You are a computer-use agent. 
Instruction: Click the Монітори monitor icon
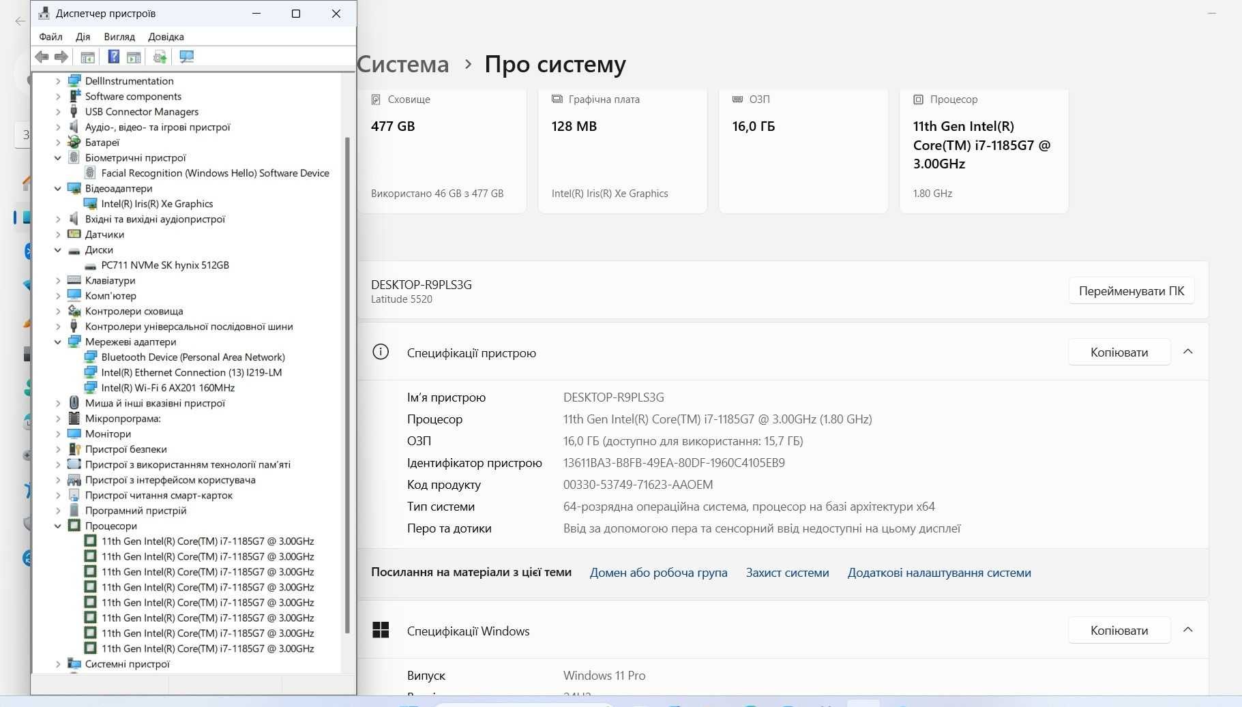pyautogui.click(x=74, y=434)
